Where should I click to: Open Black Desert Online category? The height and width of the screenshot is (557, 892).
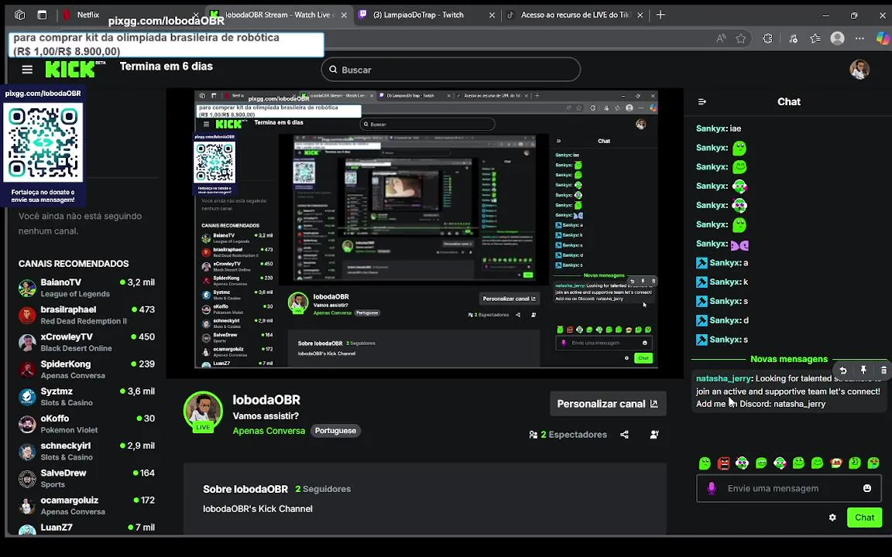tap(76, 348)
